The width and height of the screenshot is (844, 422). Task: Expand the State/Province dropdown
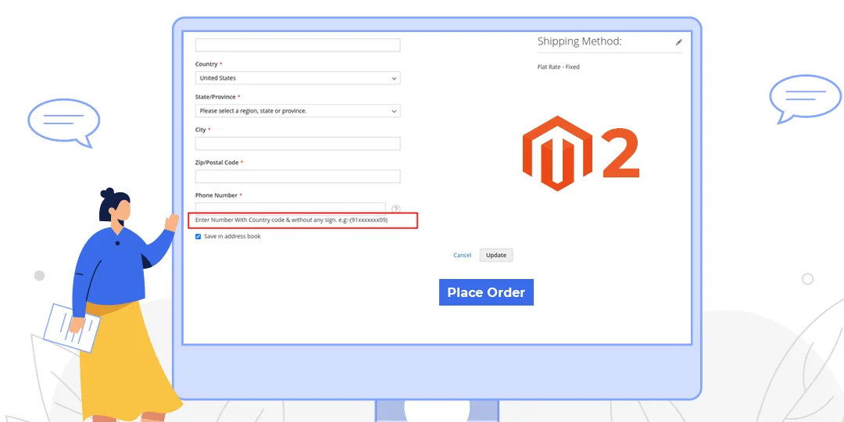point(298,111)
